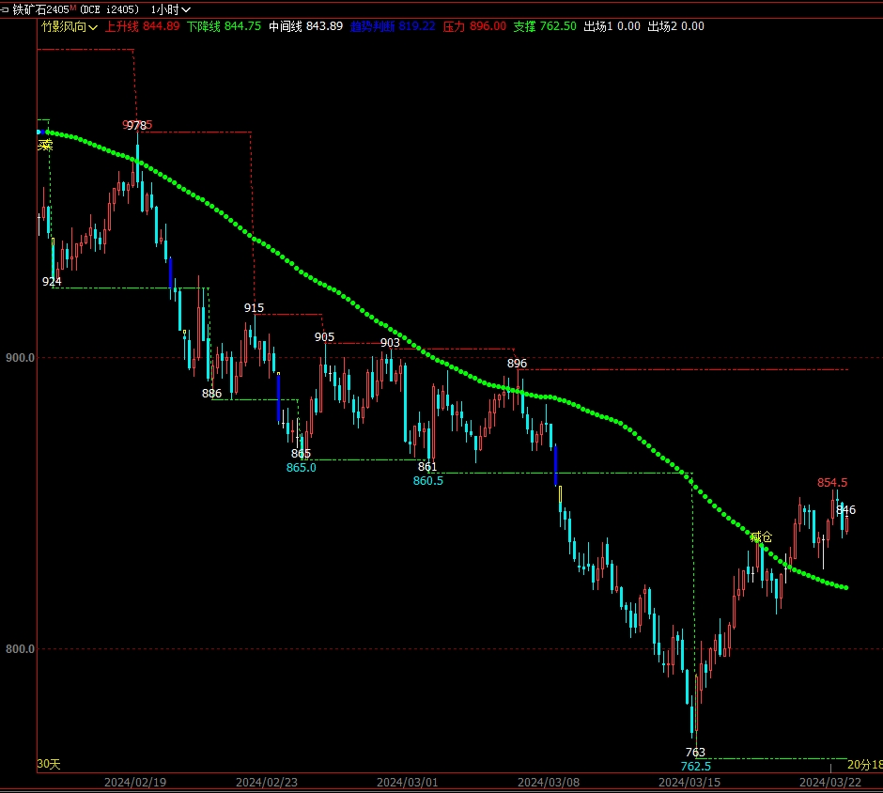The image size is (883, 793).
Task: Click the small window icon before 铁矿石2405
Action: click(x=6, y=9)
